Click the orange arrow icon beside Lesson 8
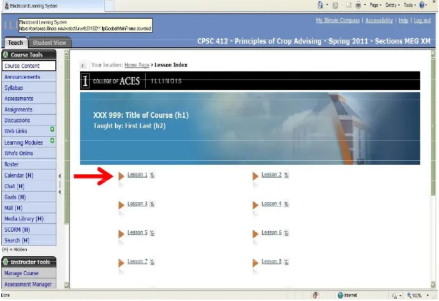 (x=255, y=263)
